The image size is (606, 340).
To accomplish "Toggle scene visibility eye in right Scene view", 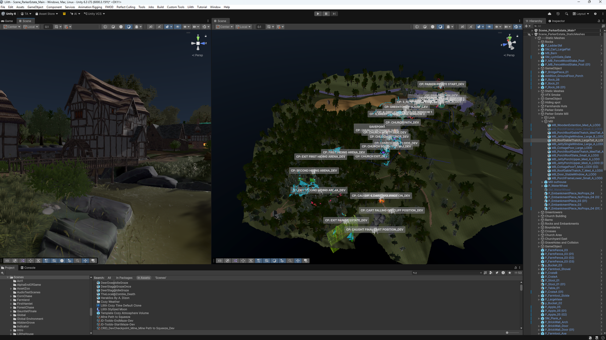I will coord(489,26).
